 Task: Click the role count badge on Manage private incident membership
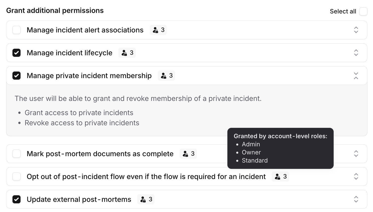point(166,75)
